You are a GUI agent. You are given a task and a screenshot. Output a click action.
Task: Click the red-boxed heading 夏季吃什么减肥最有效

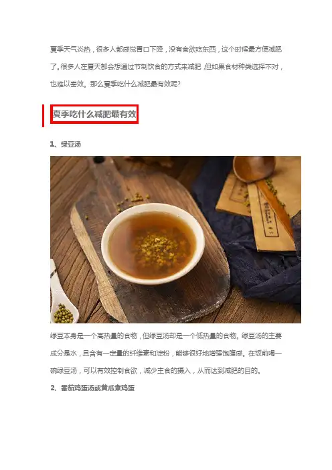(94, 114)
